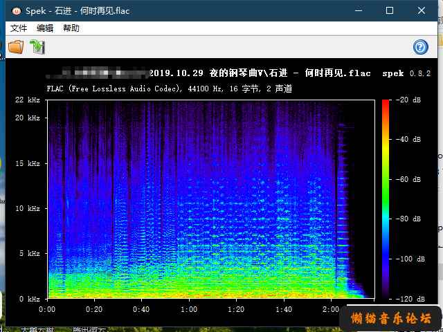443x332 pixels.
Task: Click the 2:00 time label
Action: pyautogui.click(x=331, y=309)
